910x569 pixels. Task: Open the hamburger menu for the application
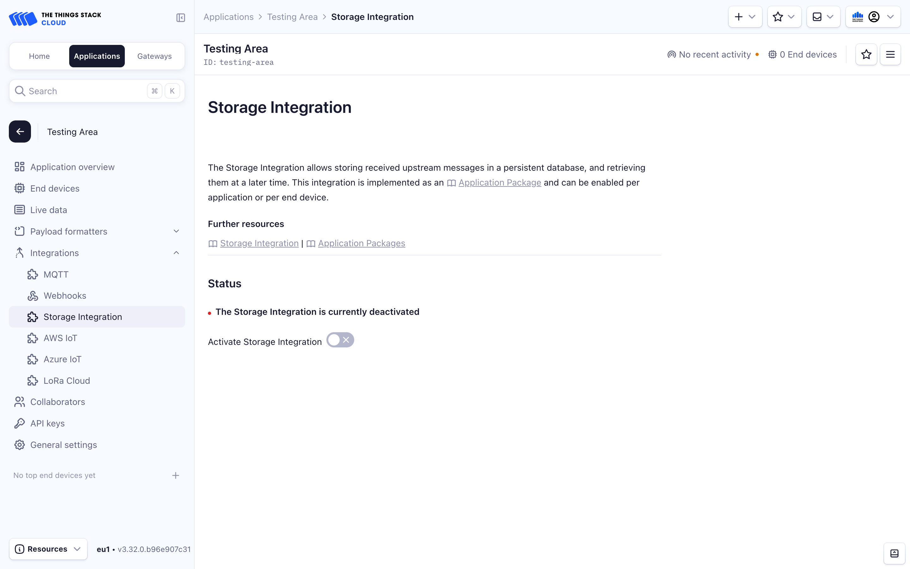(x=890, y=55)
